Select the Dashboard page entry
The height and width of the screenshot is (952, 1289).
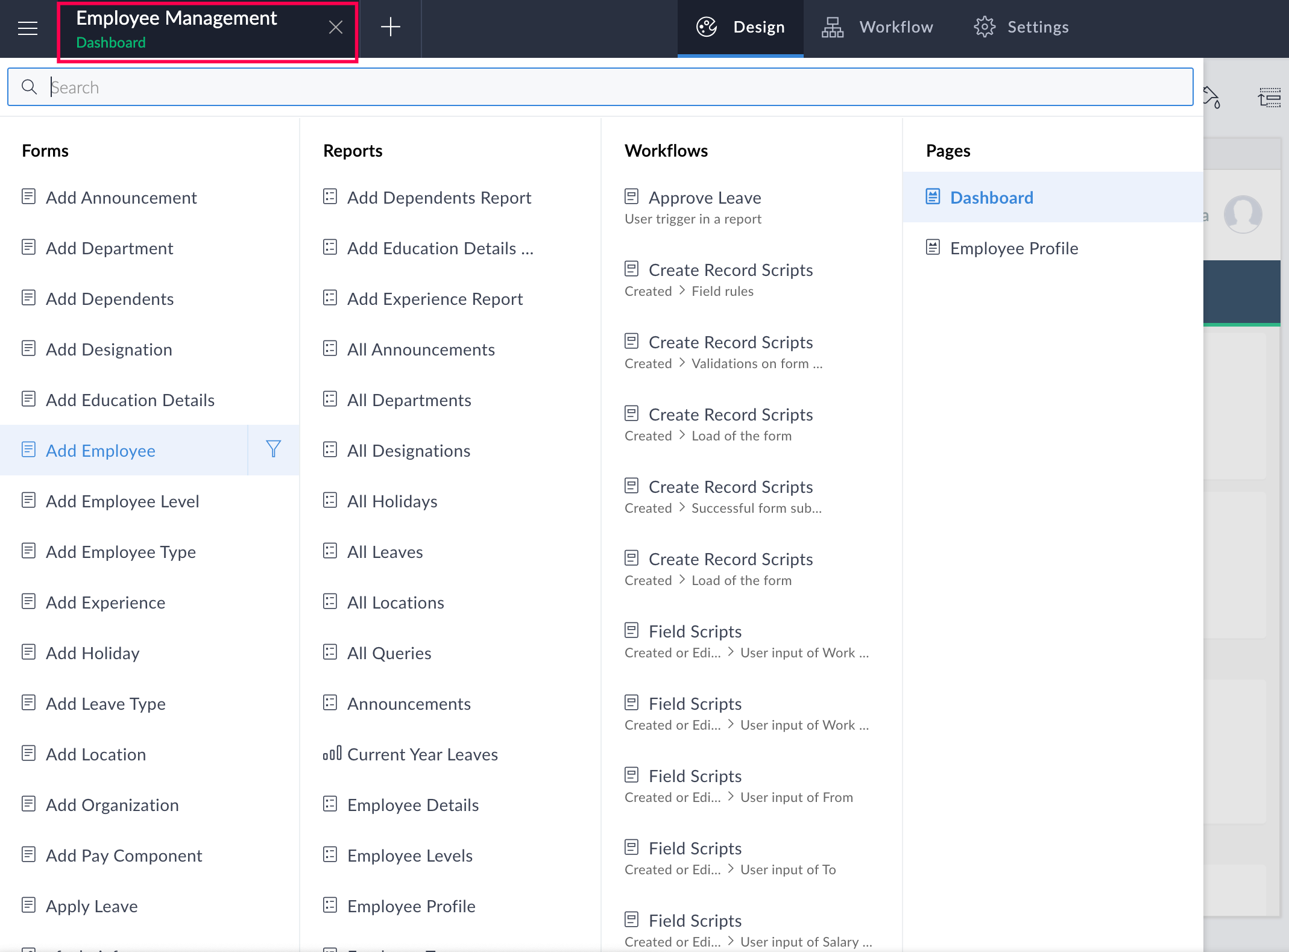click(x=991, y=198)
